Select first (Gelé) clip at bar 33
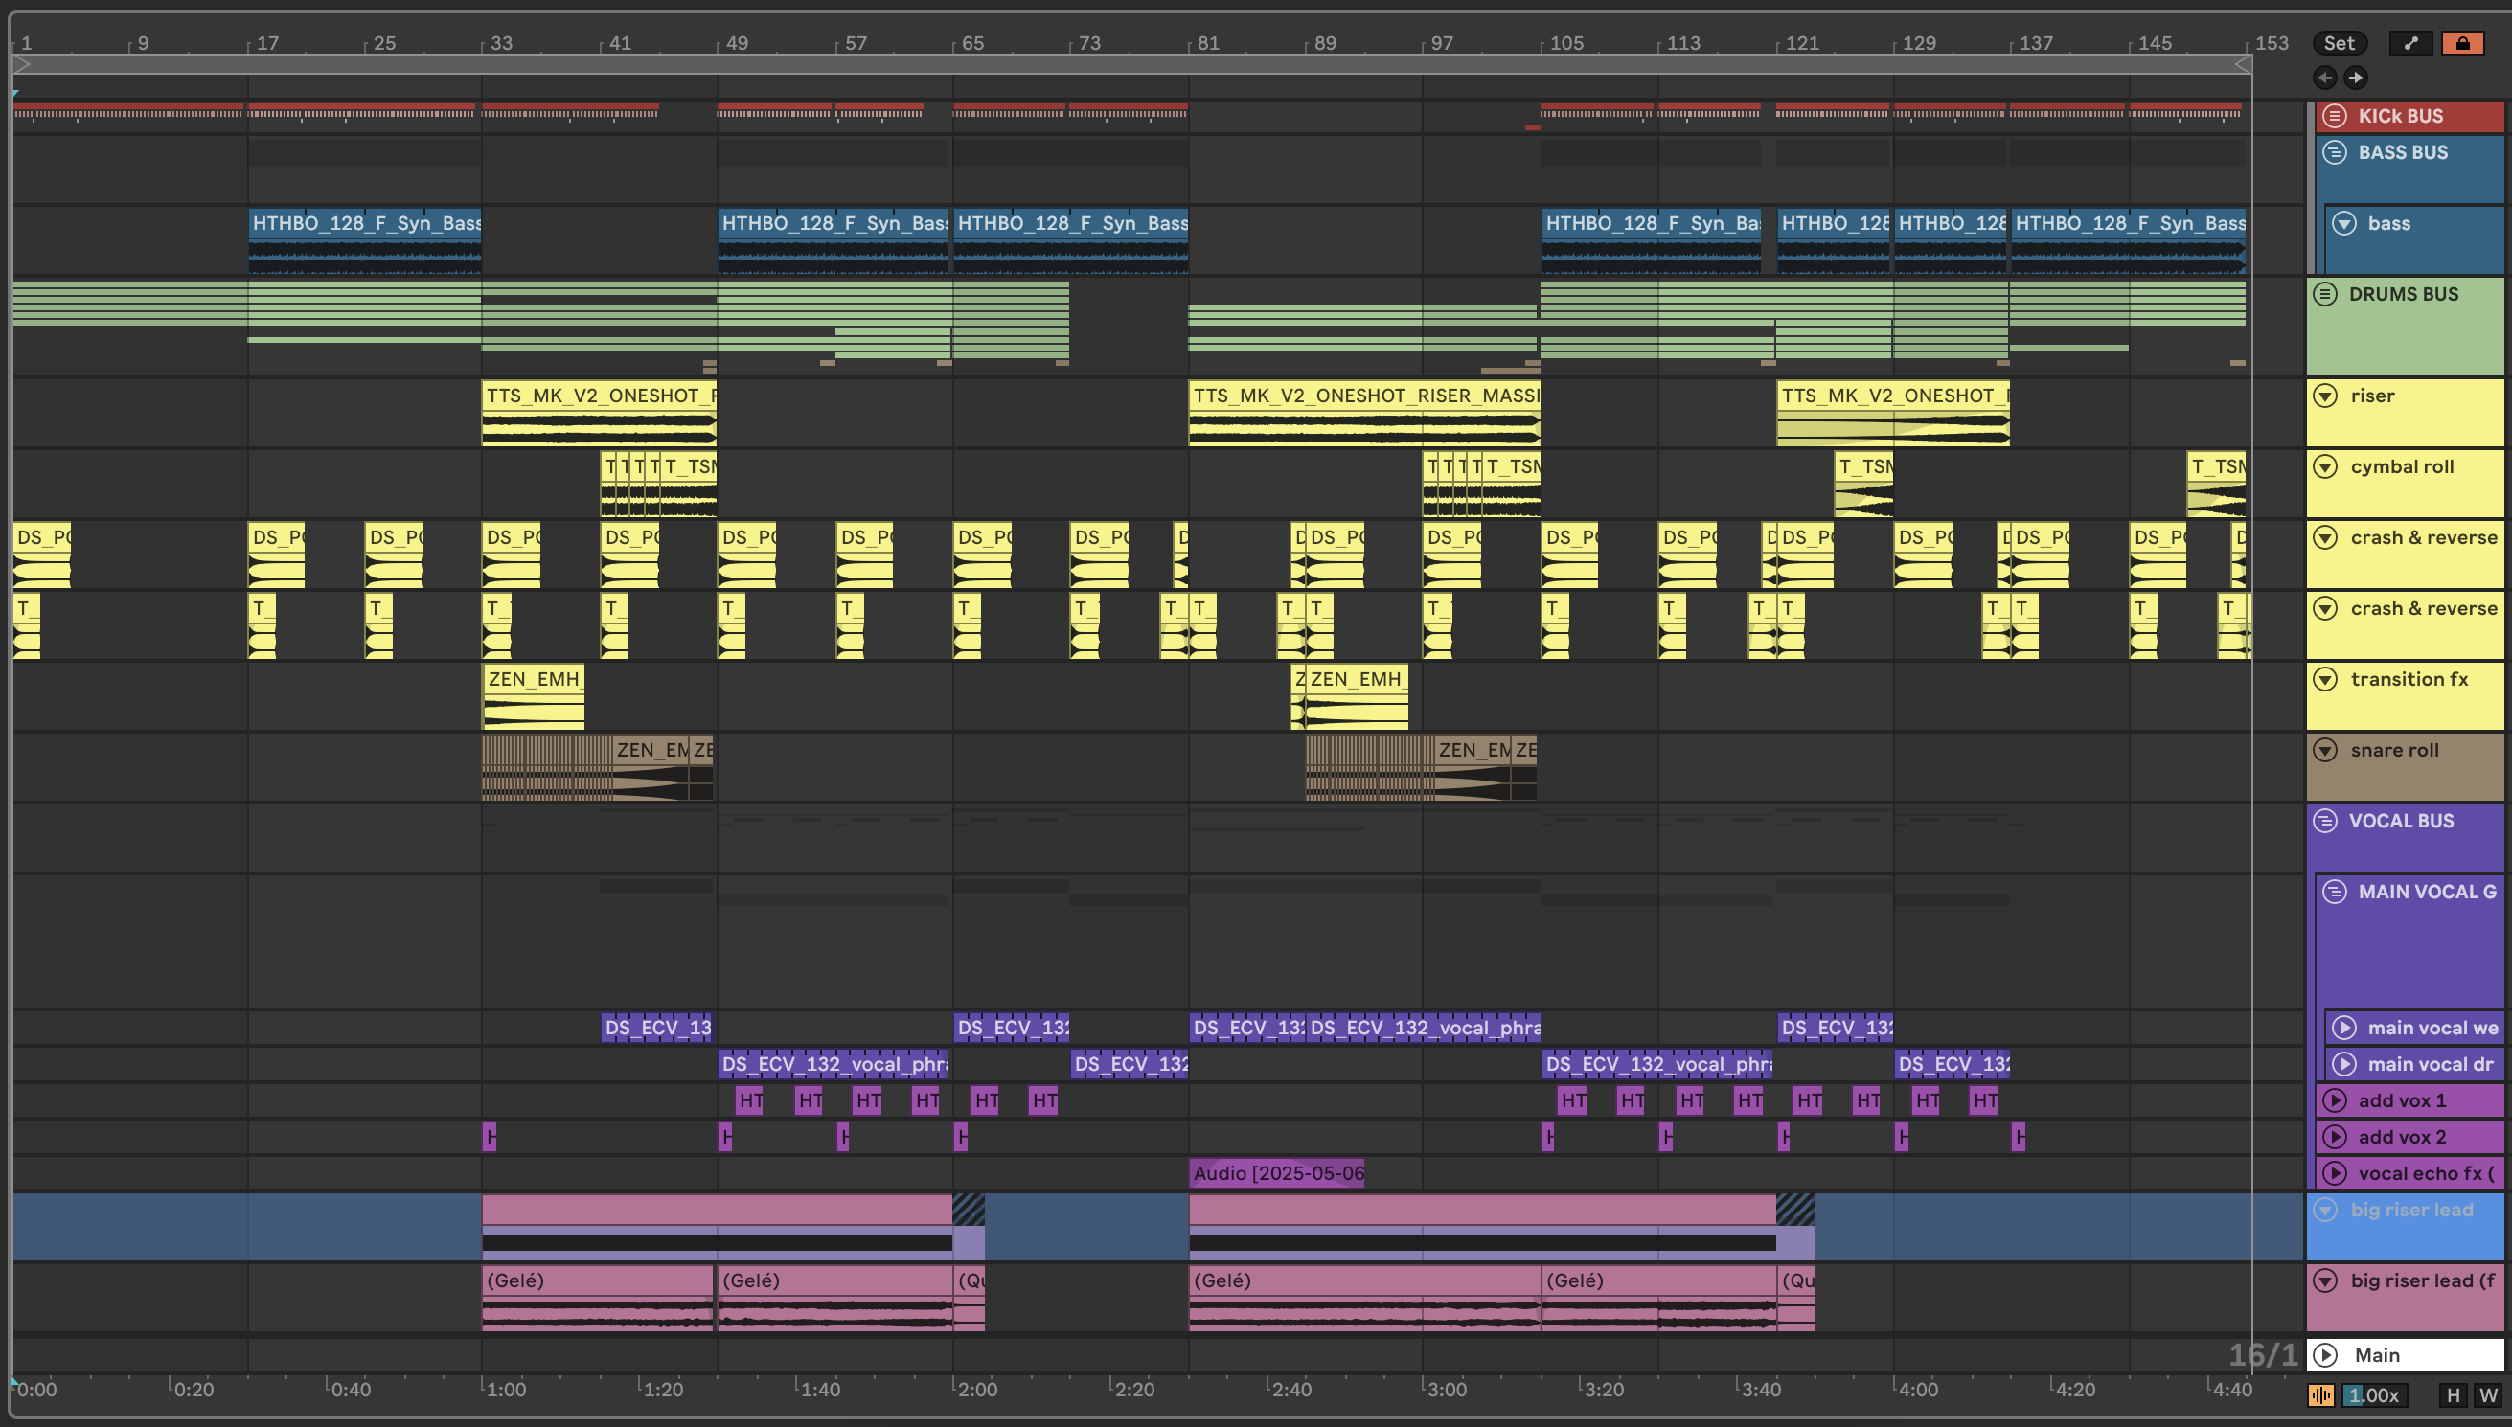The image size is (2512, 1427). (x=598, y=1298)
